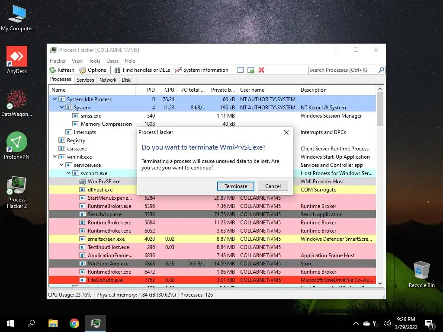Click the magnifier icon in search box
Image resolution: width=443 pixels, height=332 pixels.
(x=381, y=70)
